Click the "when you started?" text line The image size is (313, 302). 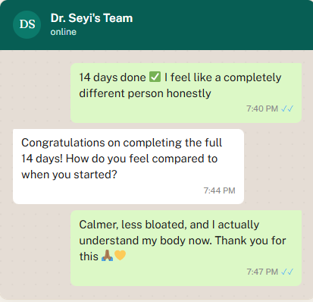pyautogui.click(x=69, y=175)
